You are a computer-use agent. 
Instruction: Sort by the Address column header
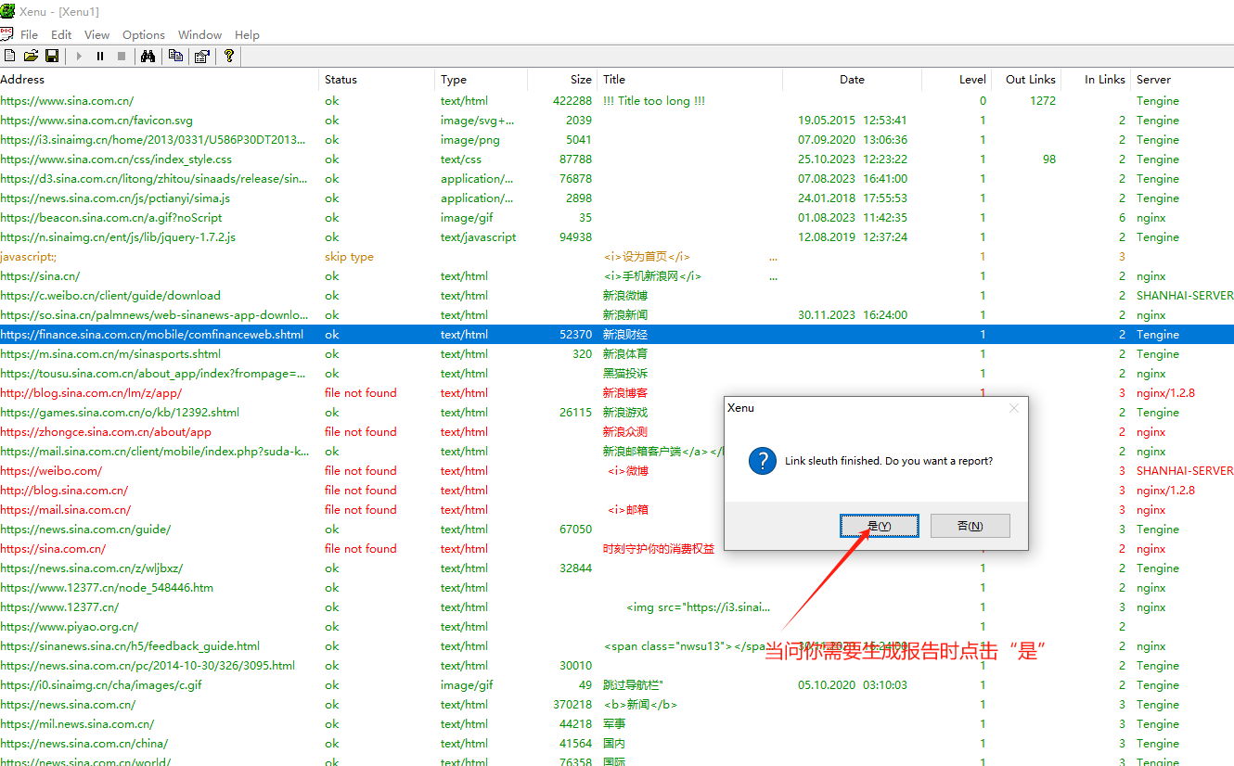(x=160, y=80)
